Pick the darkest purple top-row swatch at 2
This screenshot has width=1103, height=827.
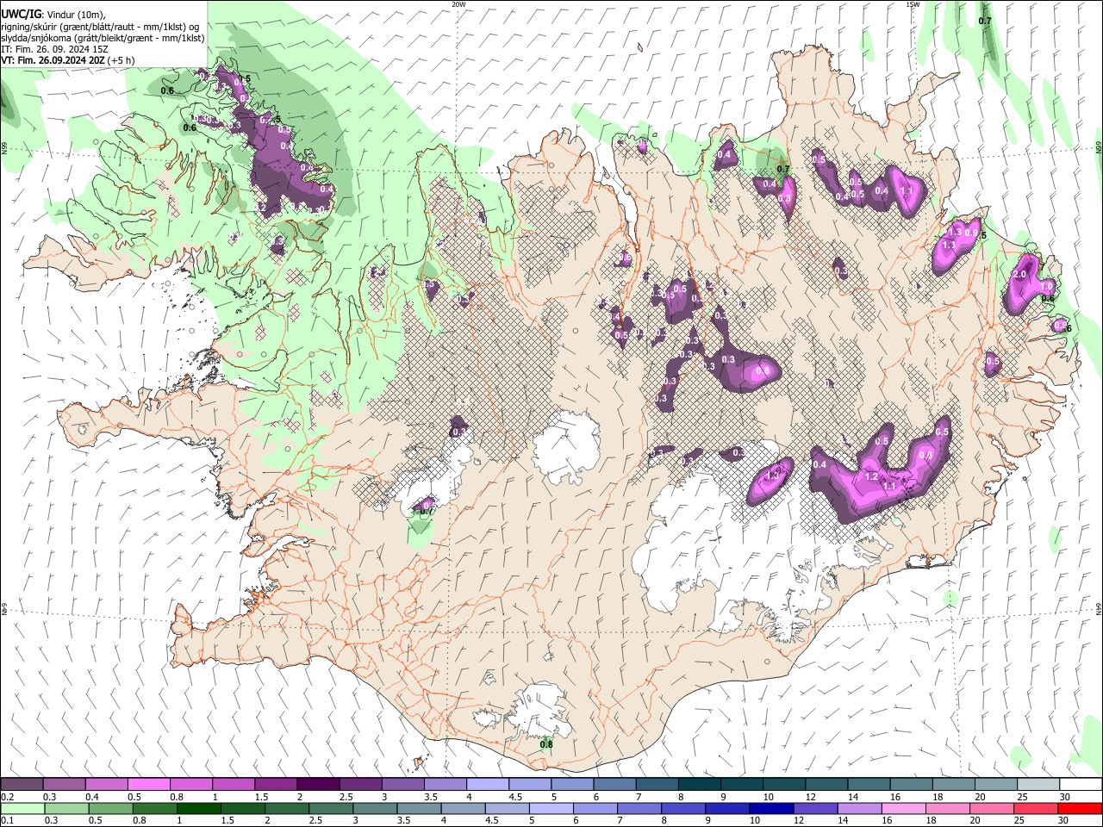pyautogui.click(x=318, y=785)
